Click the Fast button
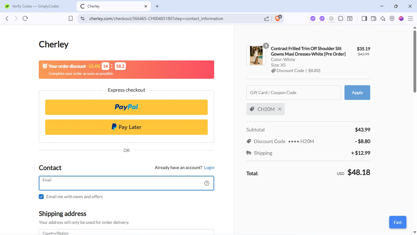The height and width of the screenshot is (235, 417). pyautogui.click(x=398, y=222)
